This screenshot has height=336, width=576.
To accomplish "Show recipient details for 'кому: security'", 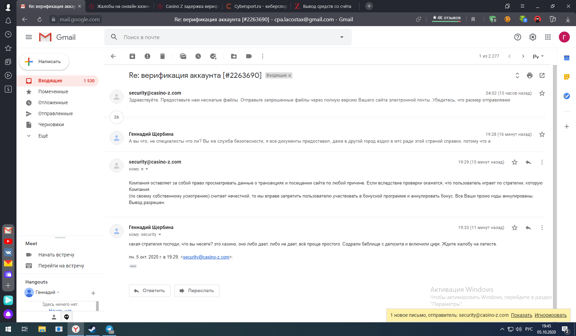I will coord(160,235).
